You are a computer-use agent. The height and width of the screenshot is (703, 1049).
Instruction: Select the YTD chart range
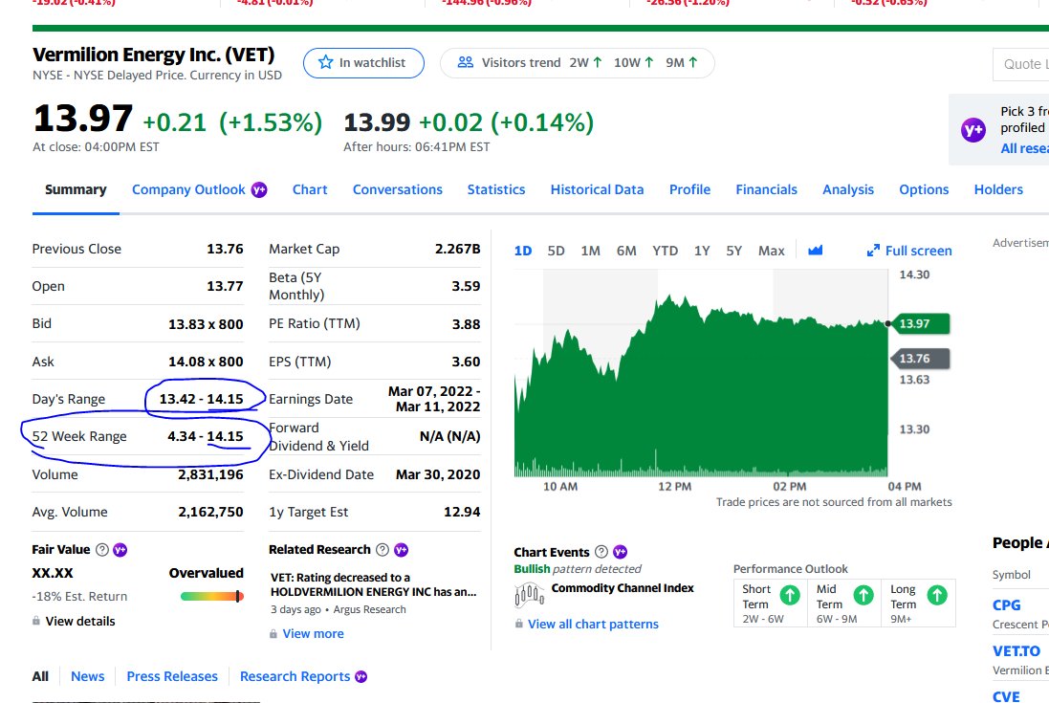pyautogui.click(x=665, y=251)
